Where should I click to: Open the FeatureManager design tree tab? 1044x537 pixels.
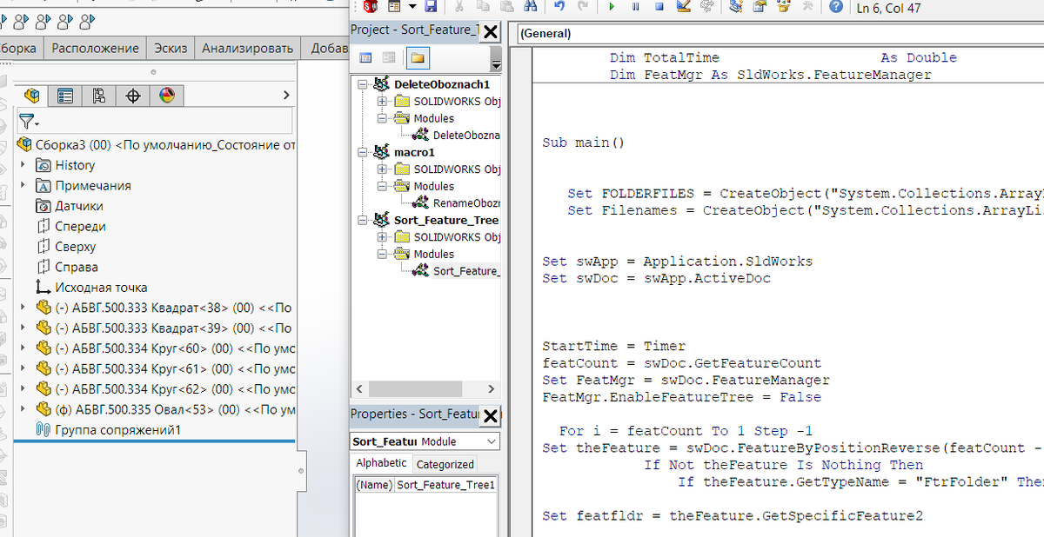pyautogui.click(x=33, y=96)
